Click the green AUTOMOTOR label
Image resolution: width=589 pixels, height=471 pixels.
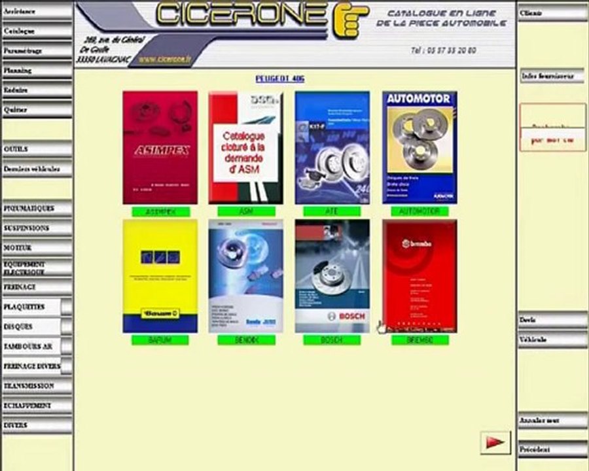(419, 211)
